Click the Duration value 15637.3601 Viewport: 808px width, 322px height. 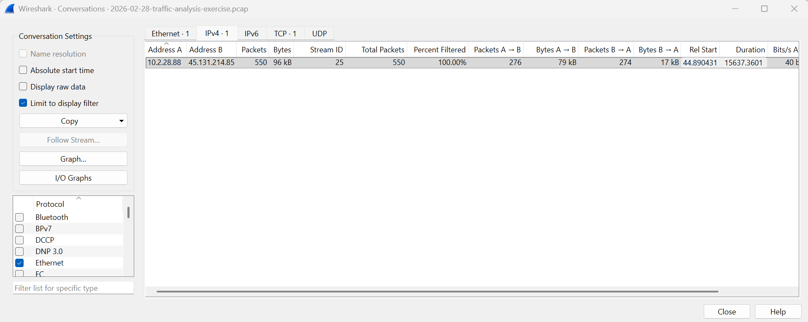pos(743,62)
